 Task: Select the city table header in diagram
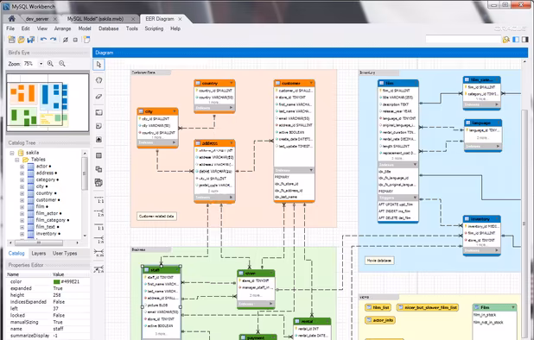[x=157, y=111]
